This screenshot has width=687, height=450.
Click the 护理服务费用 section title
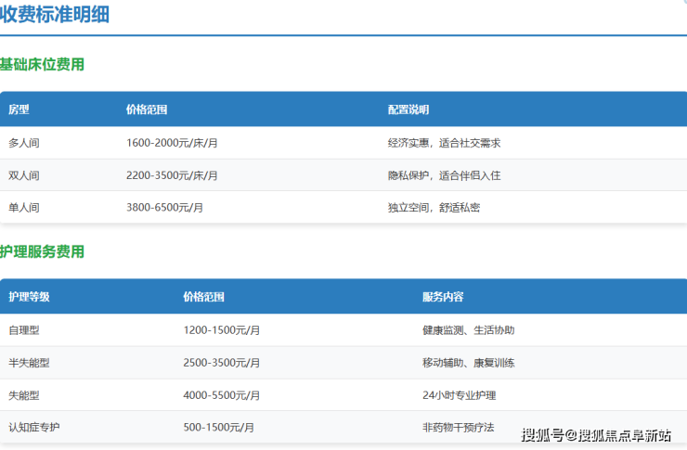[42, 251]
